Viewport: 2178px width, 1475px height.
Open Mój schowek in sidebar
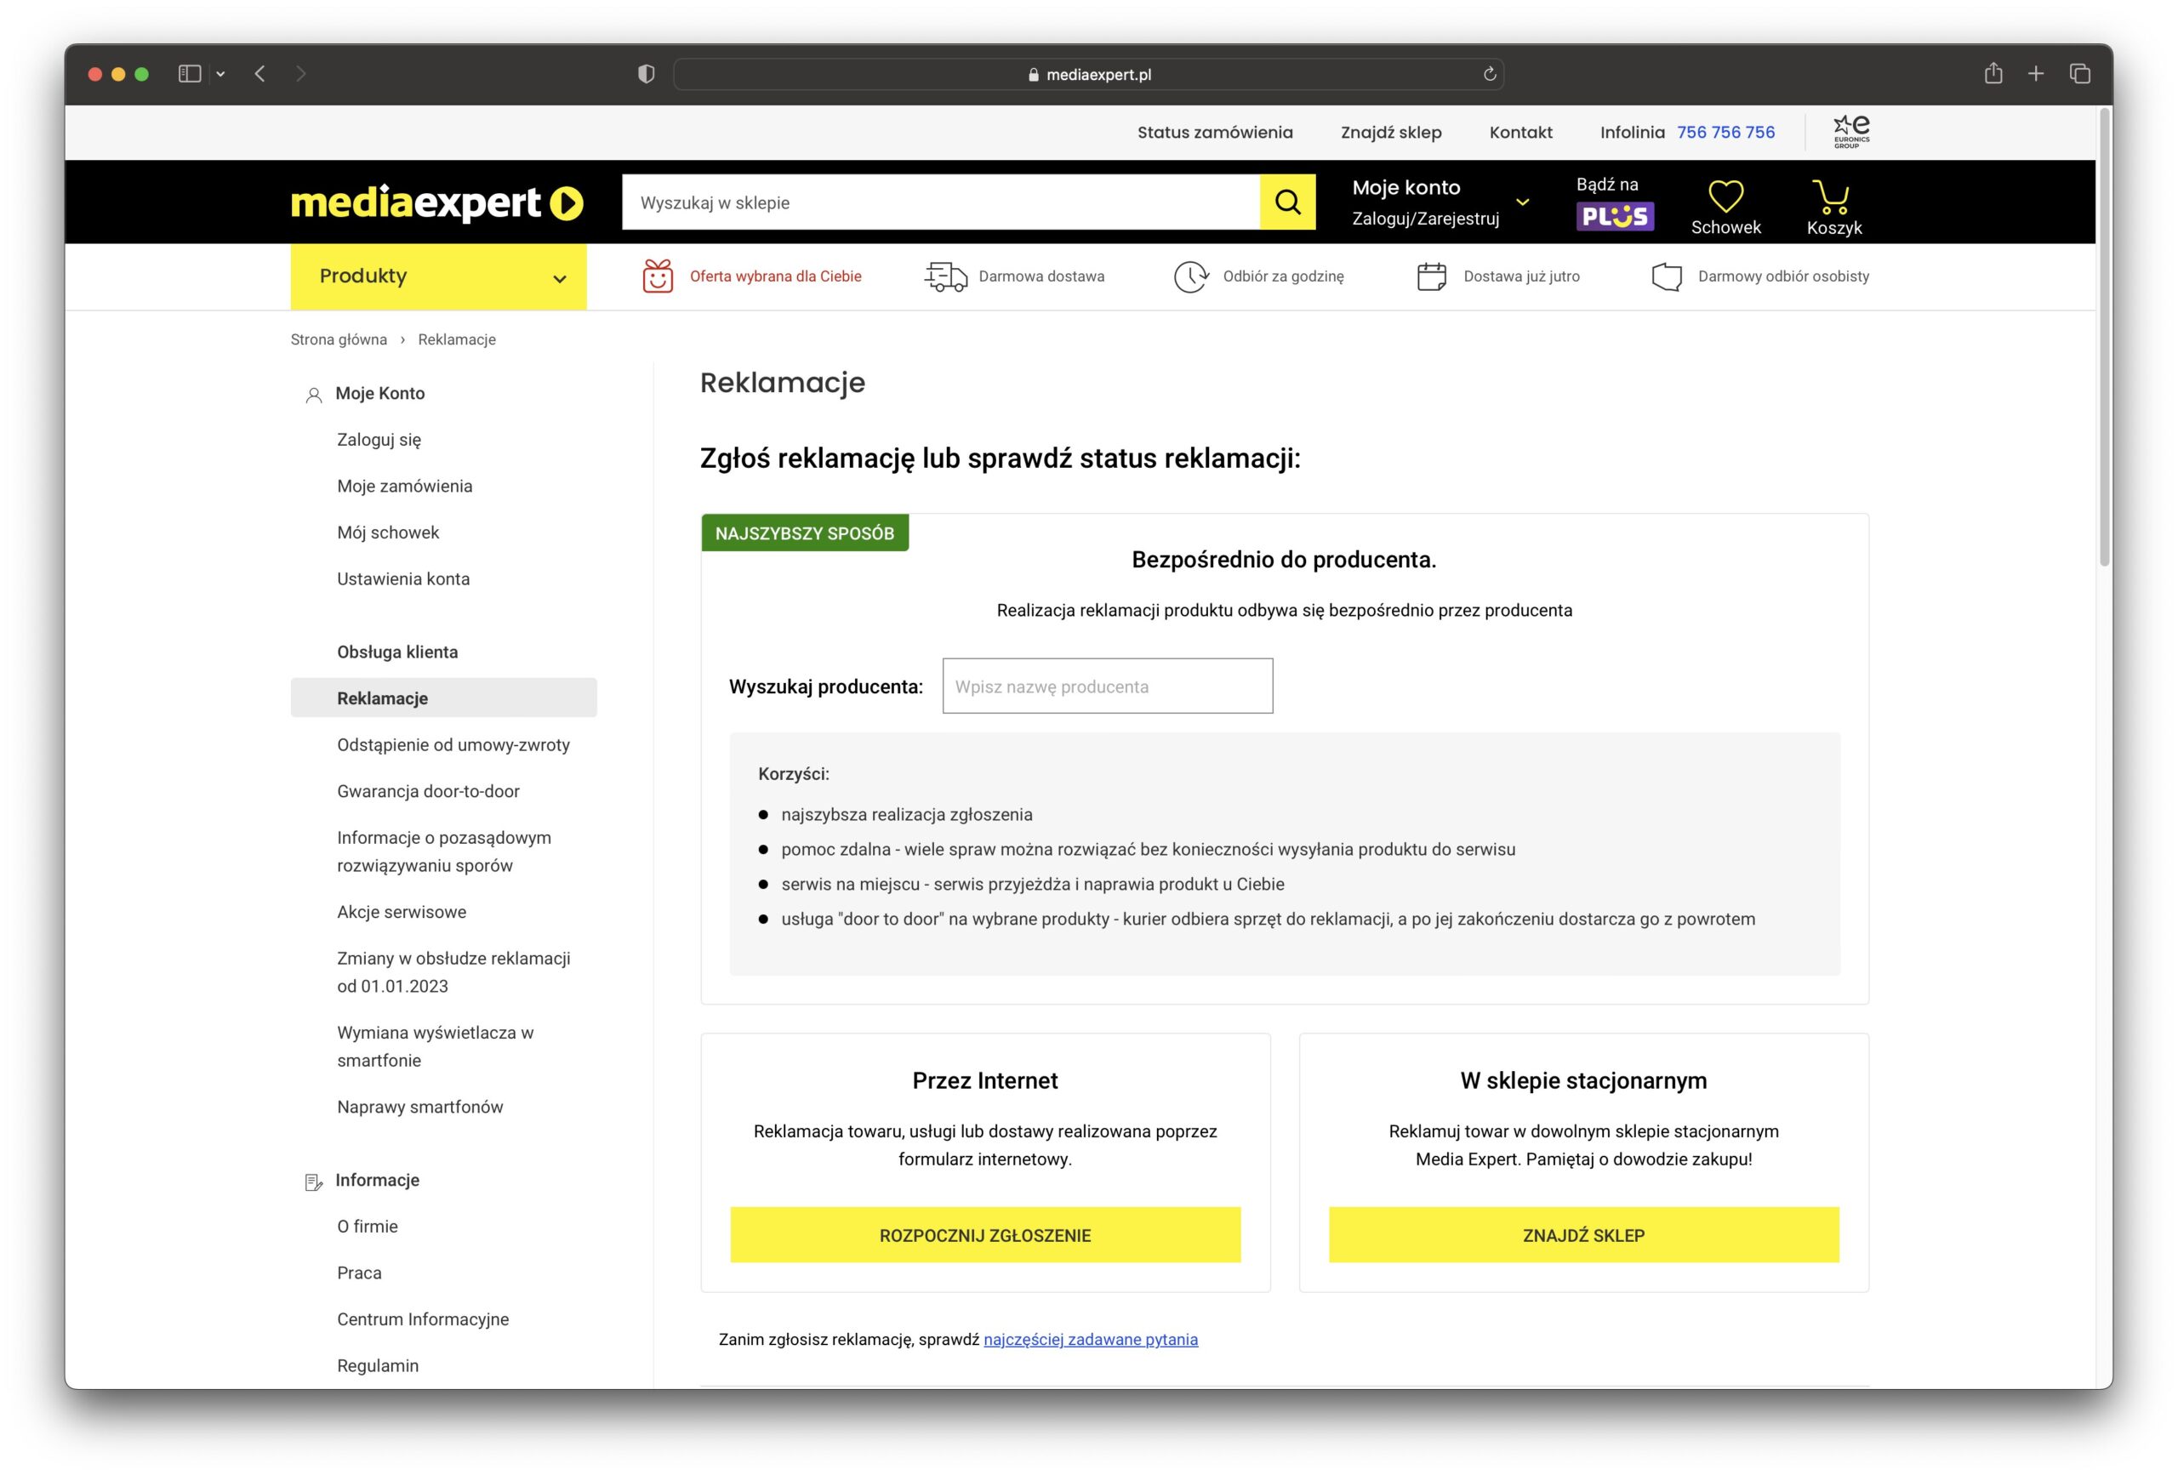388,532
